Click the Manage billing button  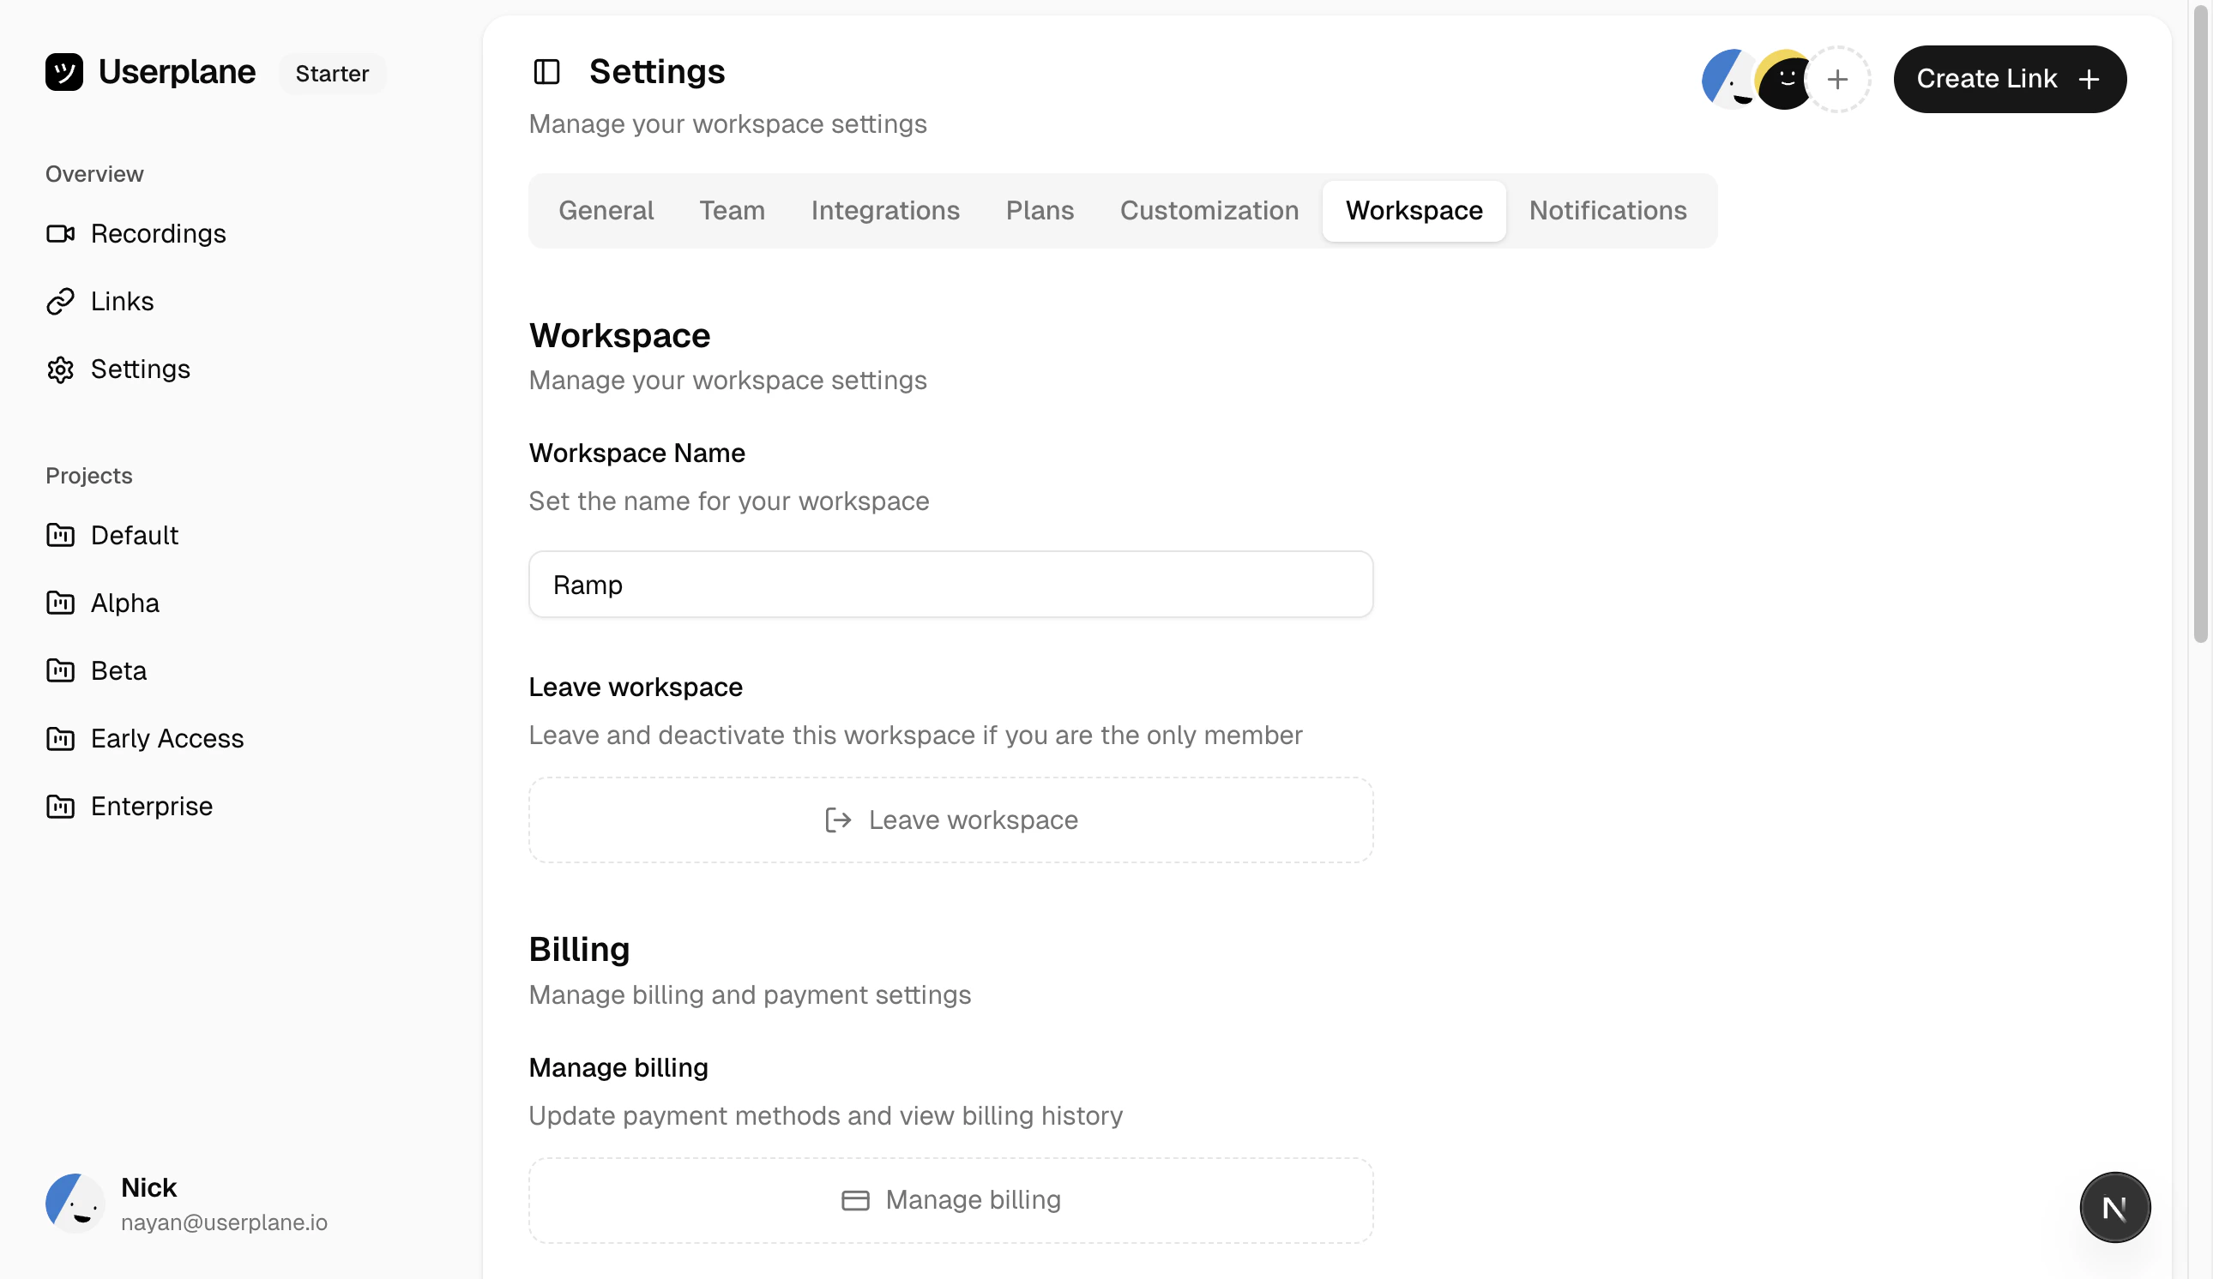point(950,1200)
